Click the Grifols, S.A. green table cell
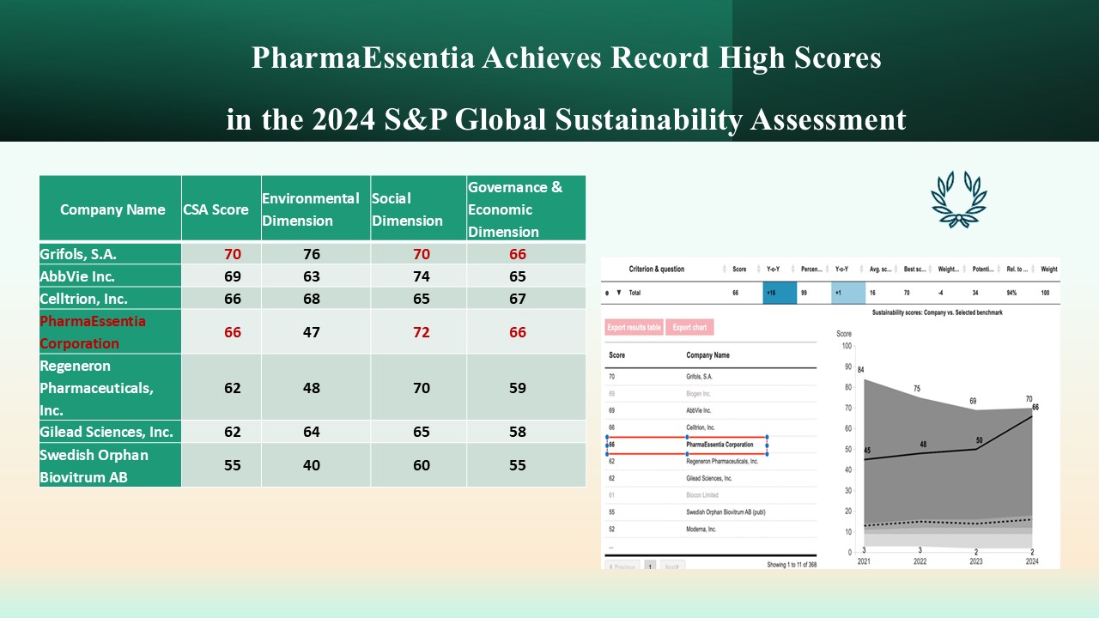This screenshot has height=618, width=1099. [x=111, y=254]
